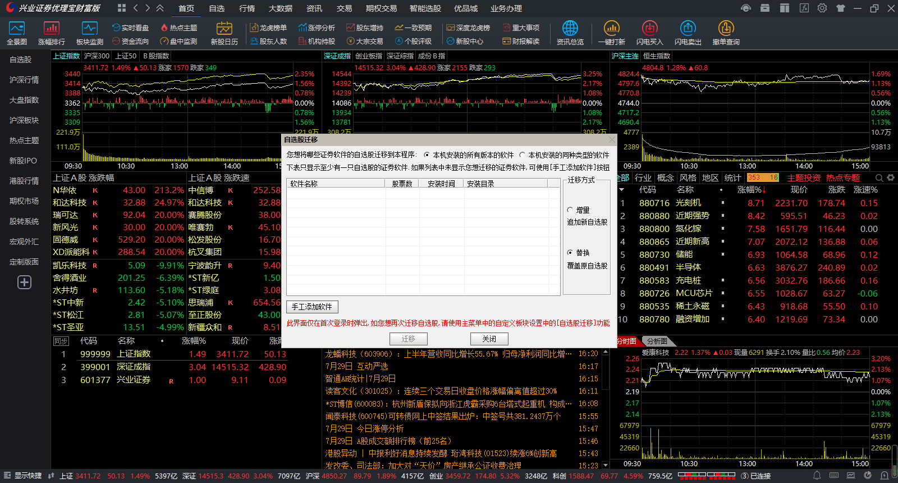Select 本机安装的同种类型的软件 radio option

coord(564,155)
